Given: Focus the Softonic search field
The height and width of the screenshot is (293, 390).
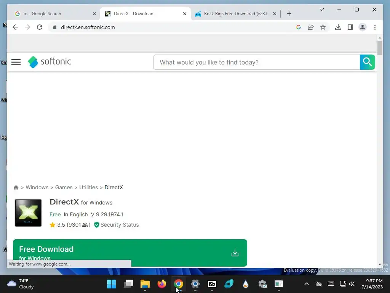Looking at the screenshot, I should coord(256,62).
